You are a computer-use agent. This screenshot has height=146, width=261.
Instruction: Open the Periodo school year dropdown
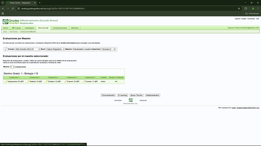pos(28,49)
